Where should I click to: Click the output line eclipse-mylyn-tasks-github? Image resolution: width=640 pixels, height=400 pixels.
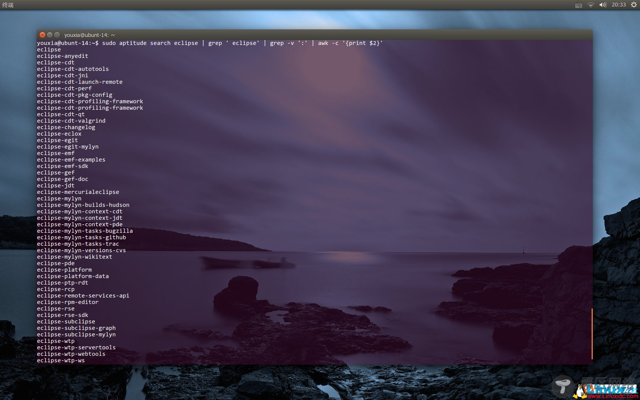click(82, 237)
